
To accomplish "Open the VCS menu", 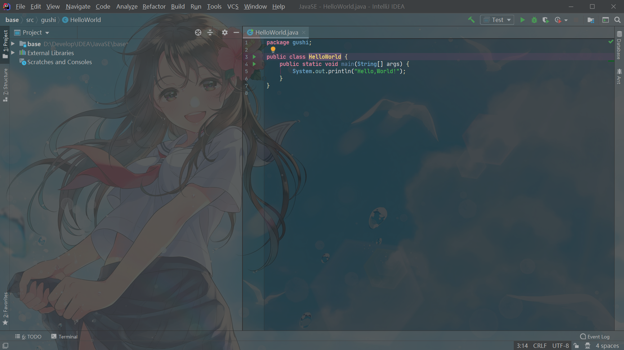I will coord(233,6).
